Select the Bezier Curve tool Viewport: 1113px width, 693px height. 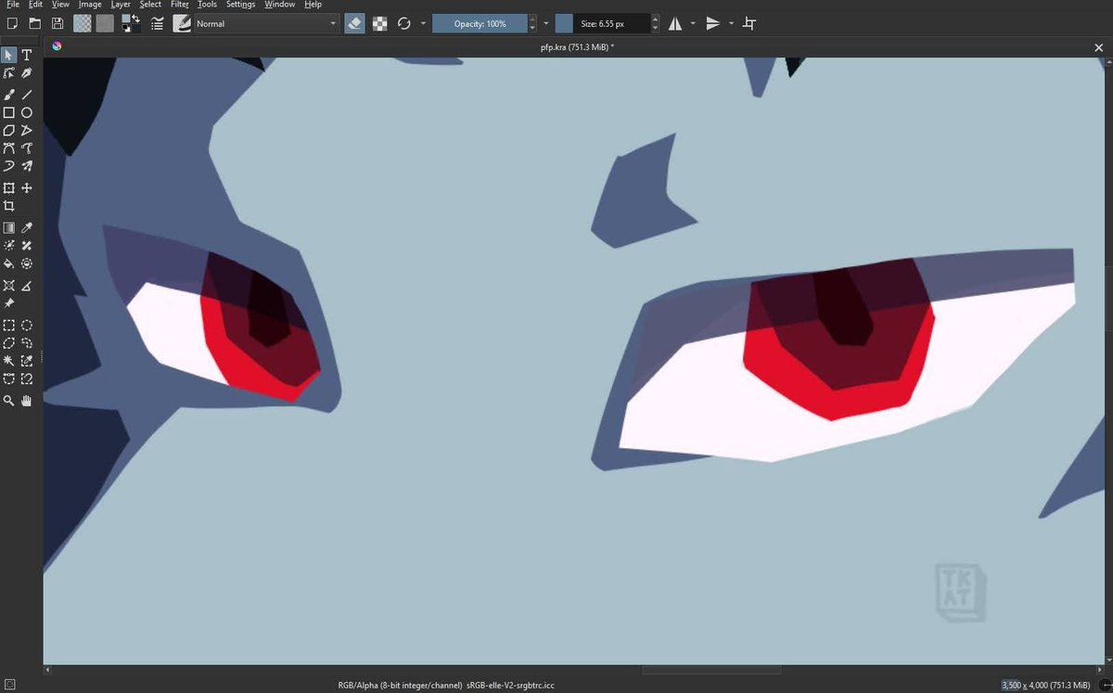coord(8,148)
